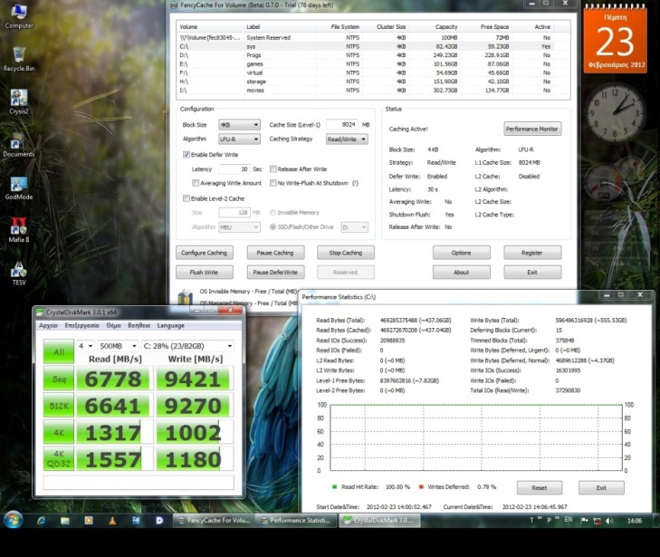Click the Cache Size 8024 MB field
Viewport: 660px width, 557px height.
click(x=342, y=125)
